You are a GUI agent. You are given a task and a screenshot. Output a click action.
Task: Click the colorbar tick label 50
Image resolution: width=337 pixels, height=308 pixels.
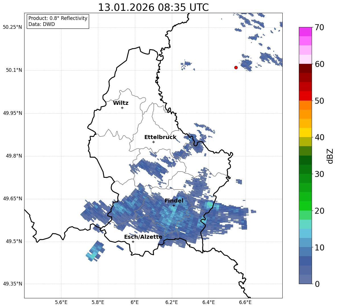[319, 101]
